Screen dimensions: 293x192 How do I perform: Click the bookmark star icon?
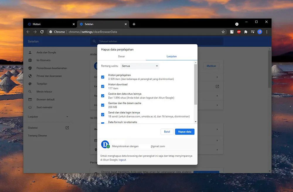223,32
